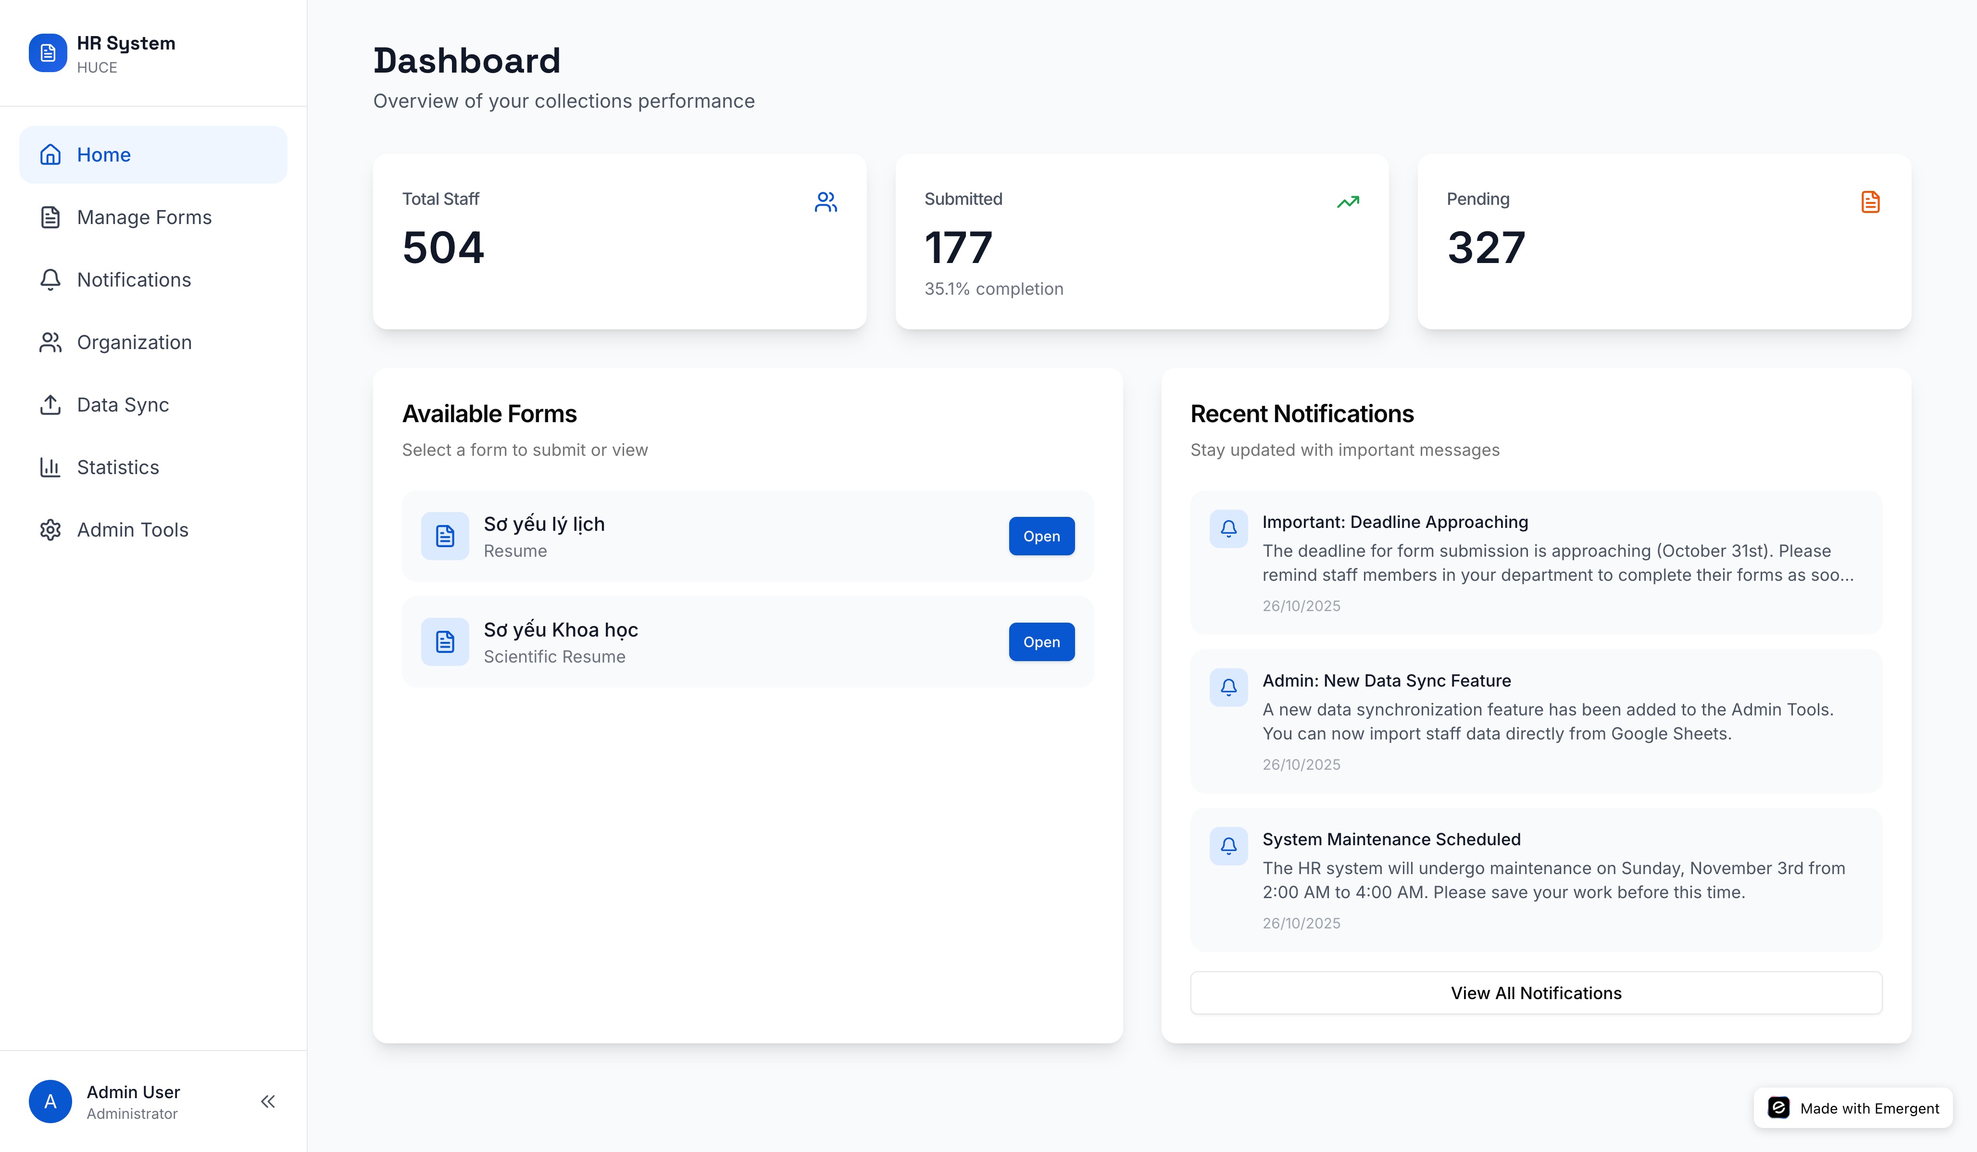Image resolution: width=1977 pixels, height=1152 pixels.
Task: Collapse the sidebar with double chevron
Action: point(267,1101)
